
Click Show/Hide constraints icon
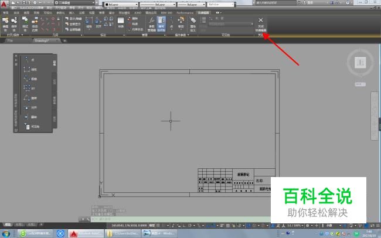[73, 19]
